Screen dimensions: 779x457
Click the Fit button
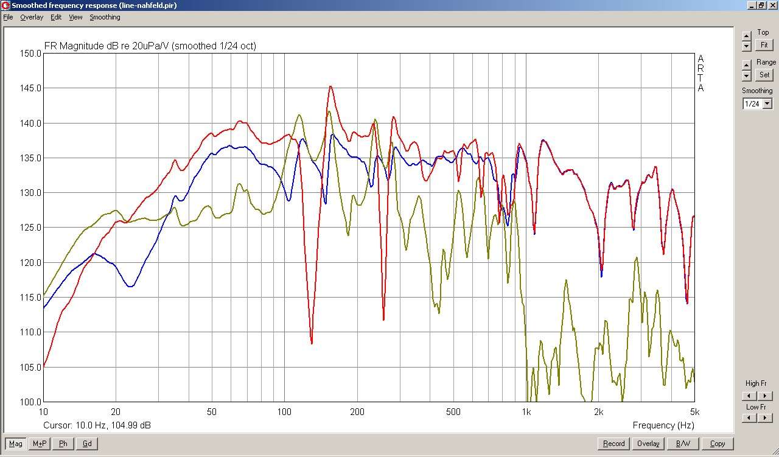pos(764,45)
